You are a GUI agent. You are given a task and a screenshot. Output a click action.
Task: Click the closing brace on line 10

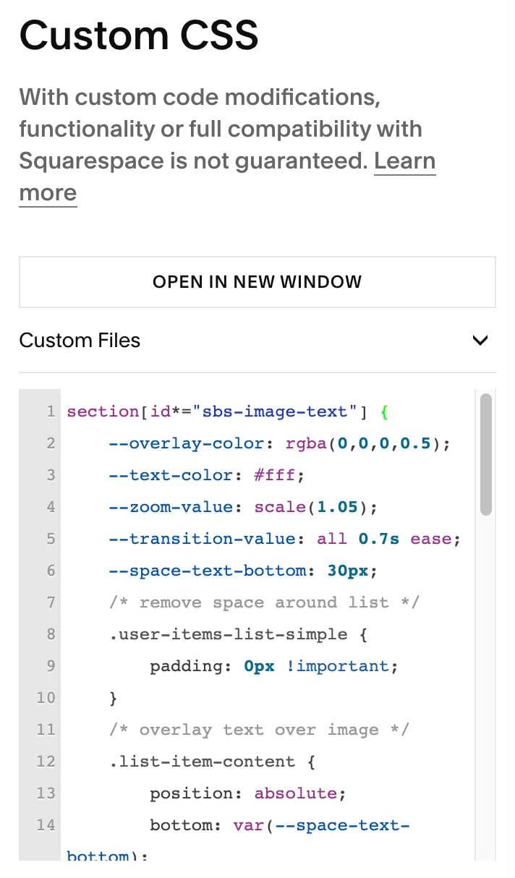click(114, 698)
